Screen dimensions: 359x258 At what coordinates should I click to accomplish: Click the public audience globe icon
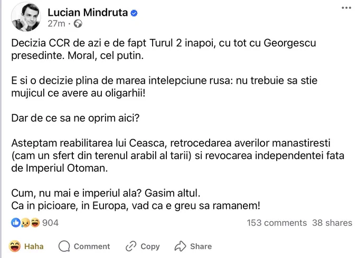tap(78, 24)
